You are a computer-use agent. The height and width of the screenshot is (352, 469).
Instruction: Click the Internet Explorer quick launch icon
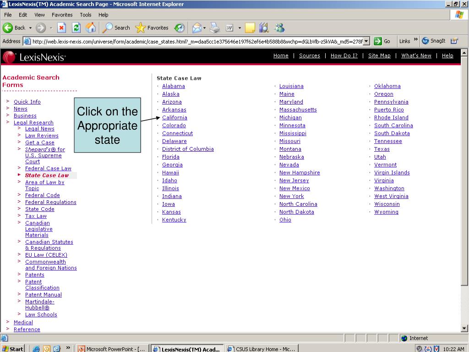point(36,349)
